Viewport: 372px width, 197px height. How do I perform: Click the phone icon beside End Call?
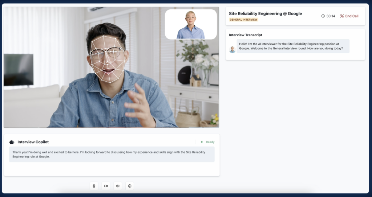point(342,16)
